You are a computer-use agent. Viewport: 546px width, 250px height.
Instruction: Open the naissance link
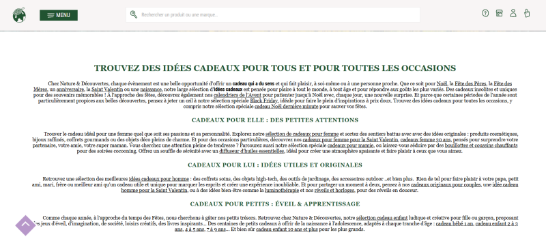coord(151,89)
